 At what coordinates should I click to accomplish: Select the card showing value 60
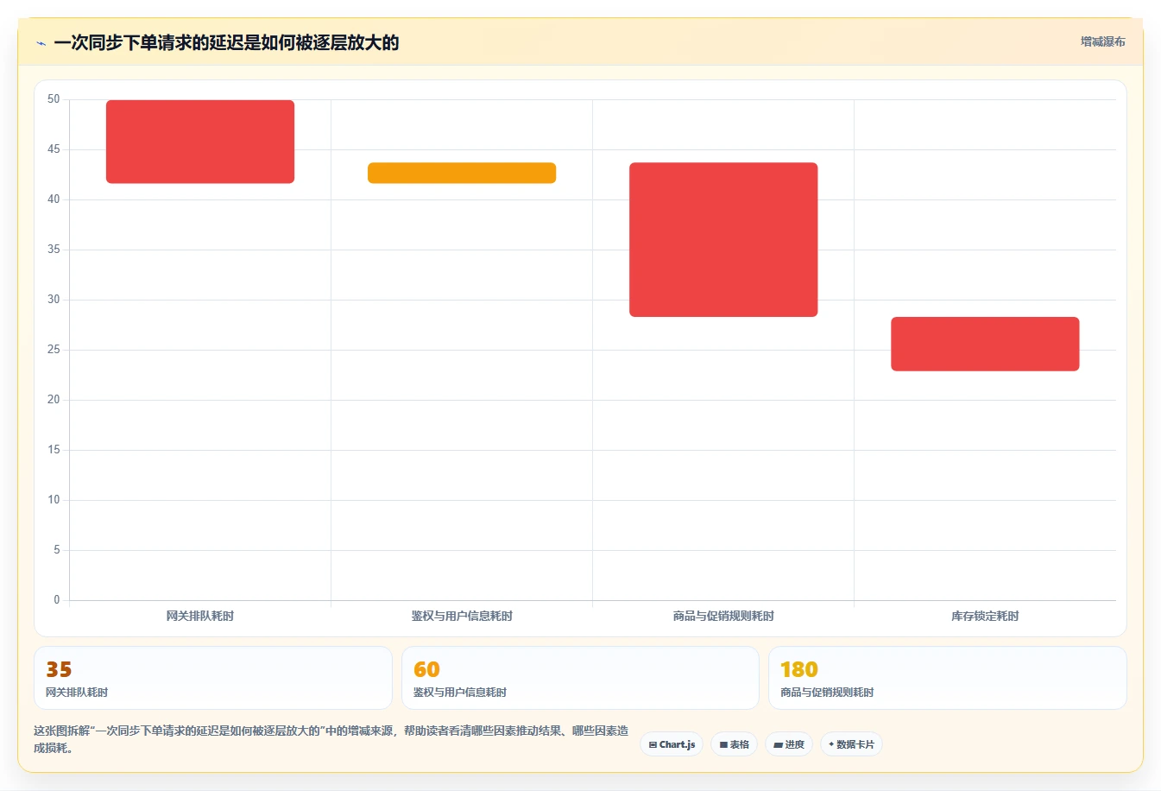pos(580,678)
